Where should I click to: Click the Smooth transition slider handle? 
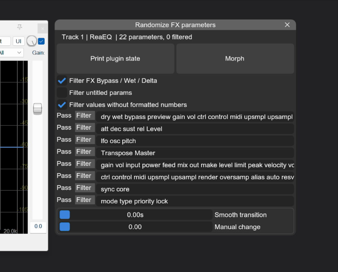point(65,215)
